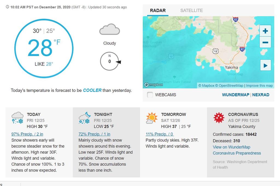Click the Mapbox logo on map
Screen dimensions: 280x186
tap(154, 85)
